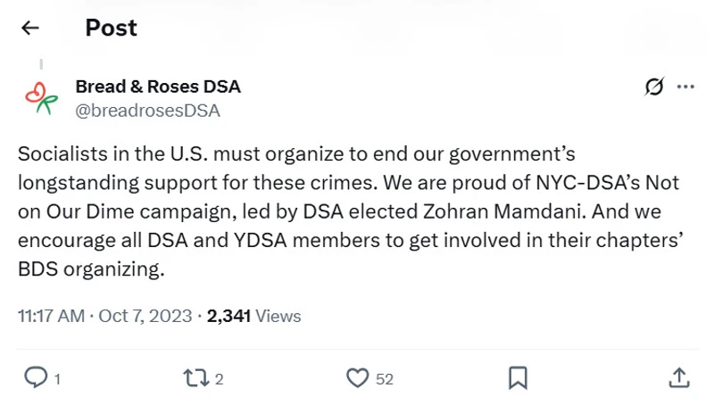
Task: Click the reply count of 1
Action: (x=57, y=379)
